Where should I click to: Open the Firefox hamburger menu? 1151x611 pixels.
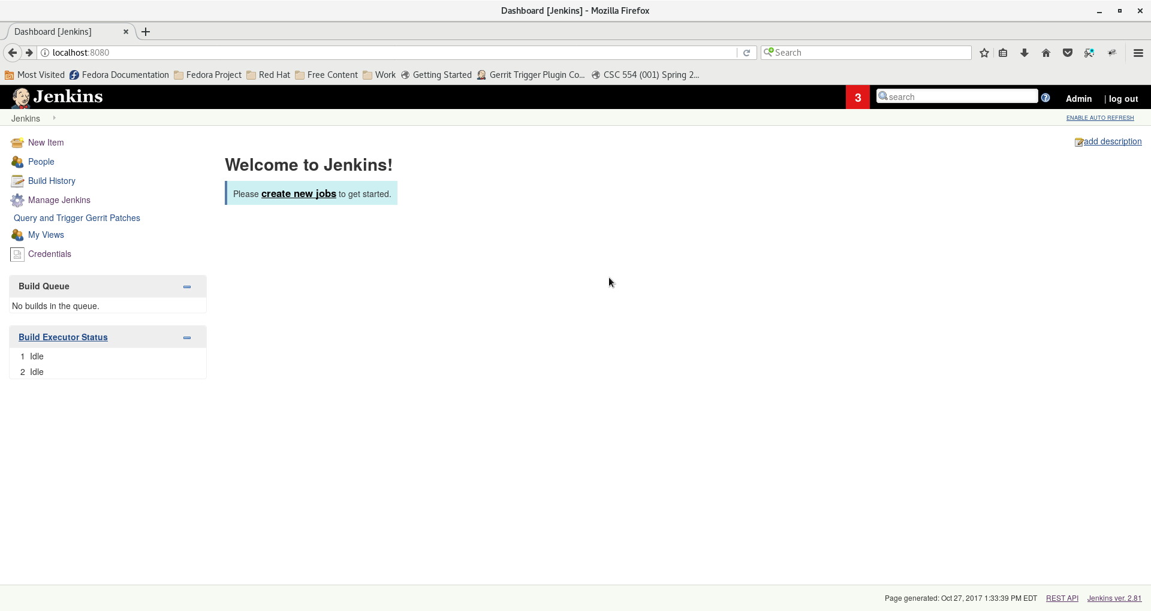tap(1138, 53)
